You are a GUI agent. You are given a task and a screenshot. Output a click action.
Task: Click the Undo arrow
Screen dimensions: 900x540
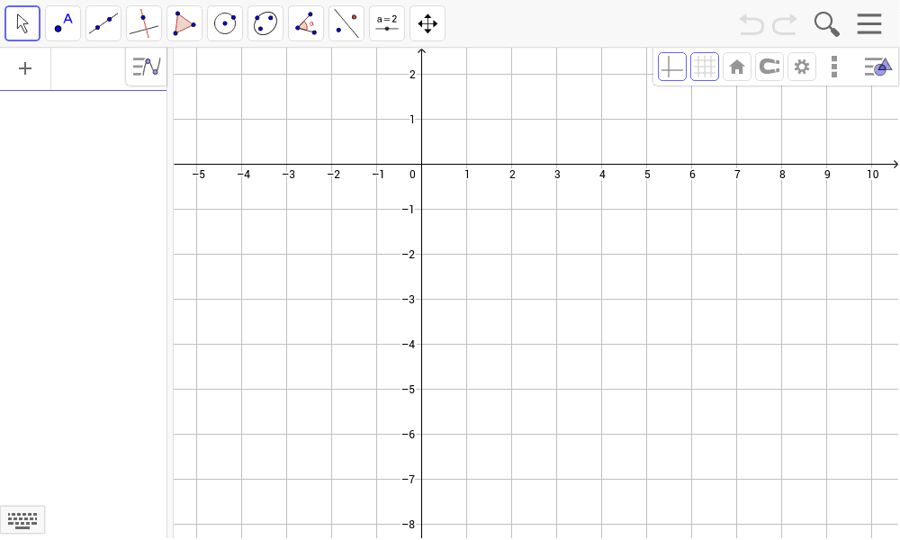tap(751, 24)
